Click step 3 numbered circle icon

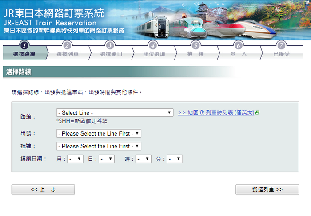110,45
